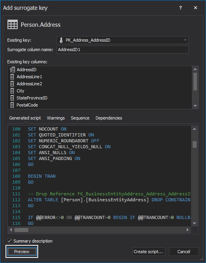Click the column icon next to AddressLine2
This screenshot has height=263, width=206.
tap(12, 84)
